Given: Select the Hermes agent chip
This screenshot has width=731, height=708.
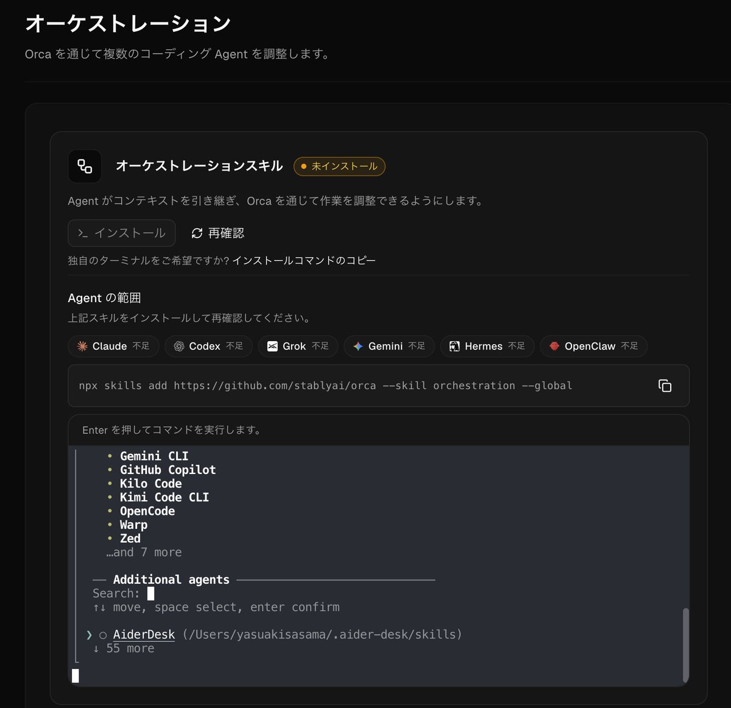Looking at the screenshot, I should [487, 346].
